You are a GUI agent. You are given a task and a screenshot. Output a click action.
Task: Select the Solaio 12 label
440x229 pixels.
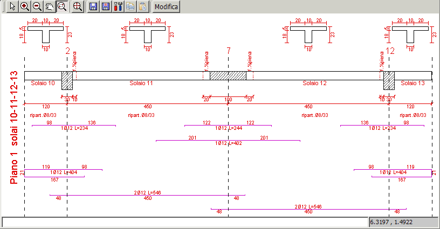click(314, 83)
